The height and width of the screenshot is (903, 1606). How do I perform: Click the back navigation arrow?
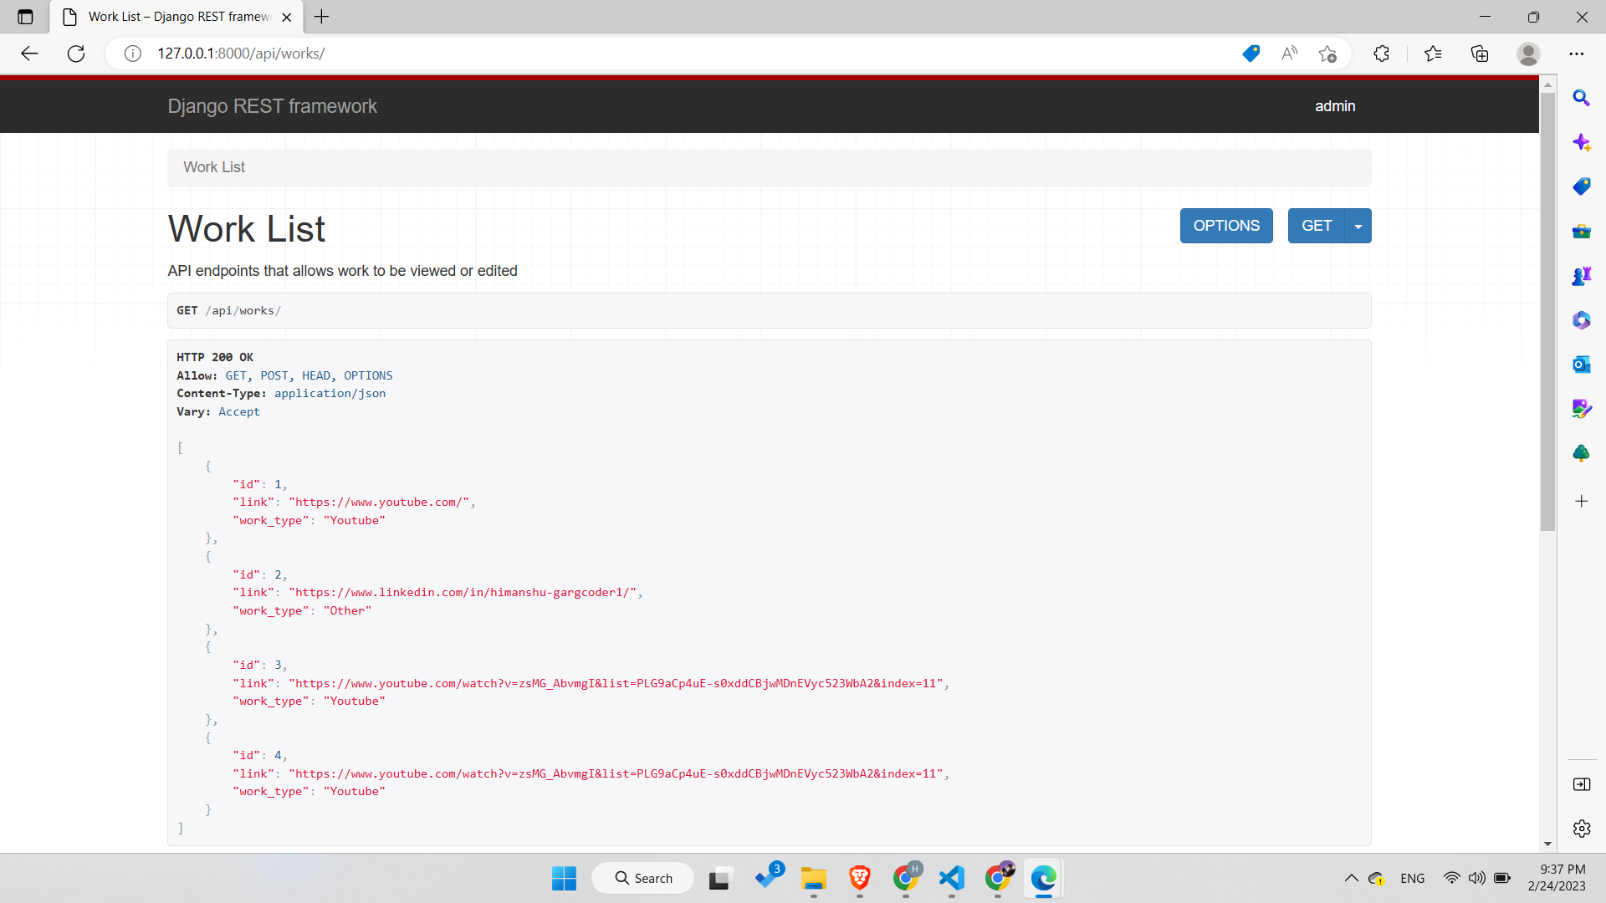click(x=29, y=54)
